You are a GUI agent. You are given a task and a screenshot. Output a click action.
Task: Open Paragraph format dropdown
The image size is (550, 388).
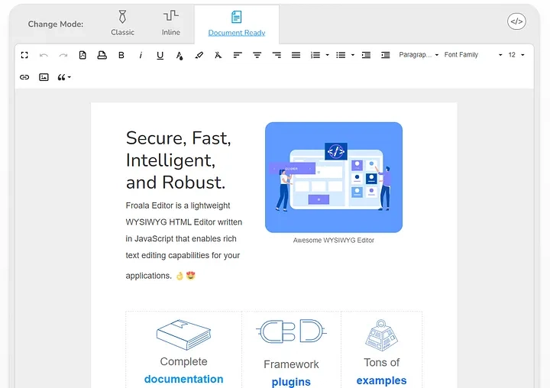[x=419, y=55]
